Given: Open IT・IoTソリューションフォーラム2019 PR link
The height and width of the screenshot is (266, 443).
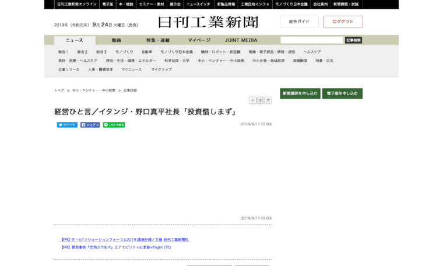Looking at the screenshot, I should [x=125, y=239].
